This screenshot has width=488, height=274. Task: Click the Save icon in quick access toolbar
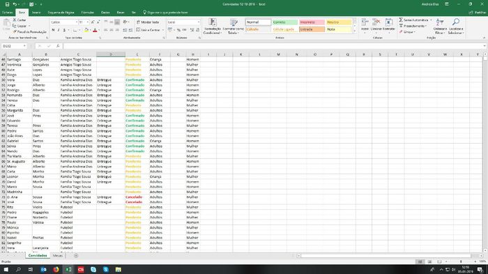(7, 4)
